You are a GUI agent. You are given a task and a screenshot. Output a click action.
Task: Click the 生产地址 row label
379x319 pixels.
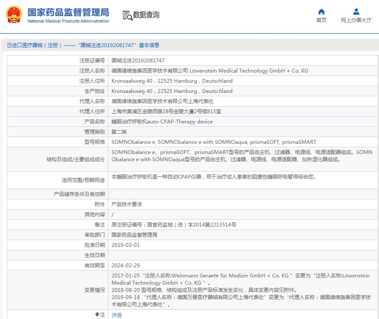(95, 91)
